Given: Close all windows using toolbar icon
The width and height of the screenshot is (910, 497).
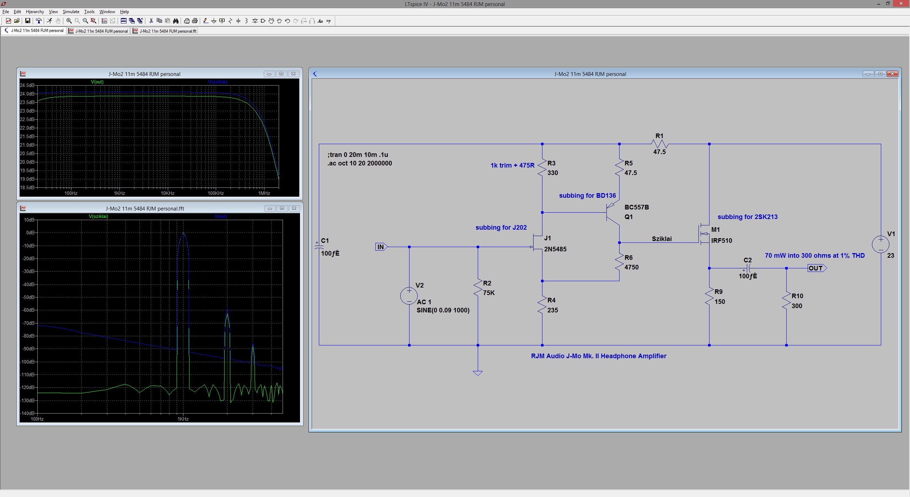Looking at the screenshot, I should click(140, 21).
